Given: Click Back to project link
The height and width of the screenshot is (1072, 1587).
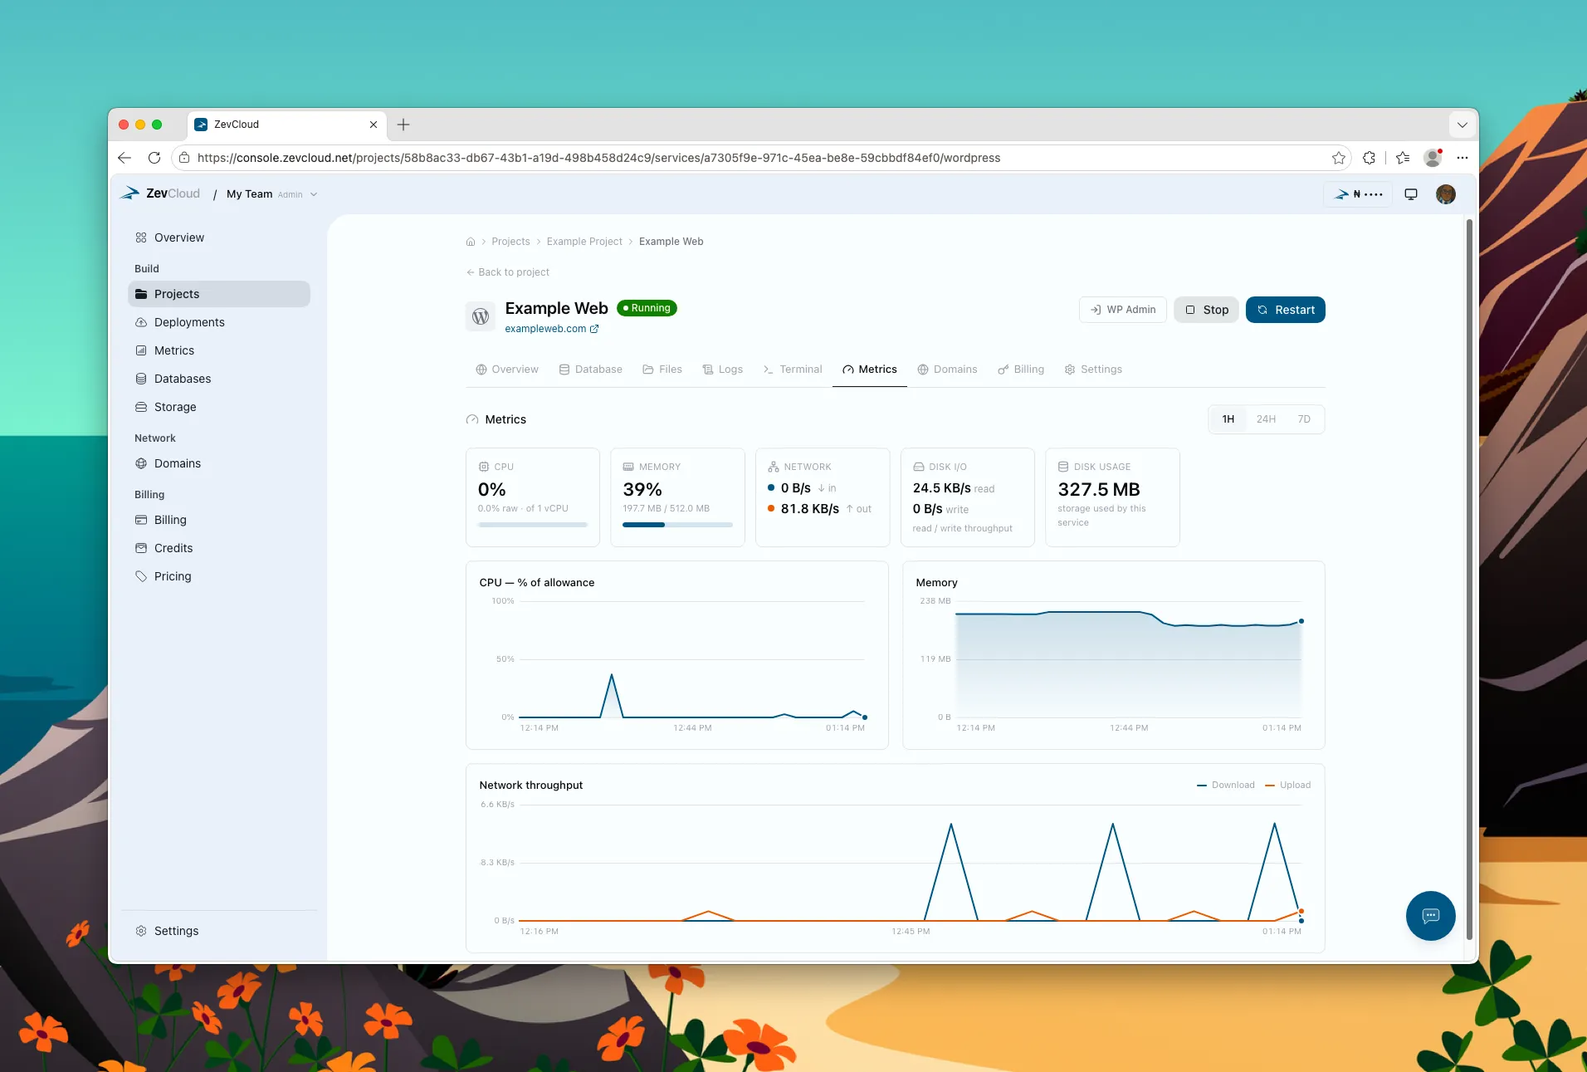Looking at the screenshot, I should pyautogui.click(x=508, y=272).
